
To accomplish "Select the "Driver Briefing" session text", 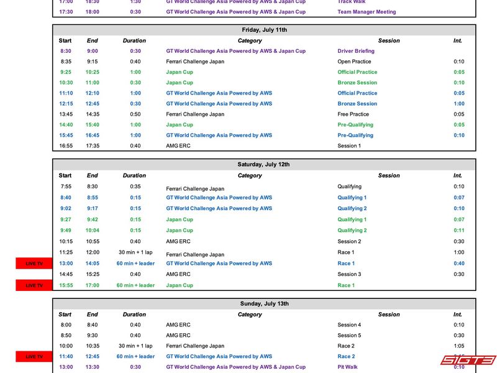I will click(356, 51).
